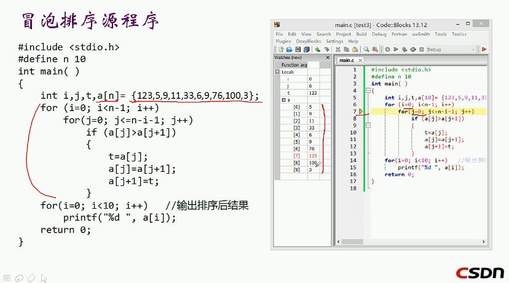509x283 pixels.
Task: Click the Cut scissors icon
Action: pos(338,50)
